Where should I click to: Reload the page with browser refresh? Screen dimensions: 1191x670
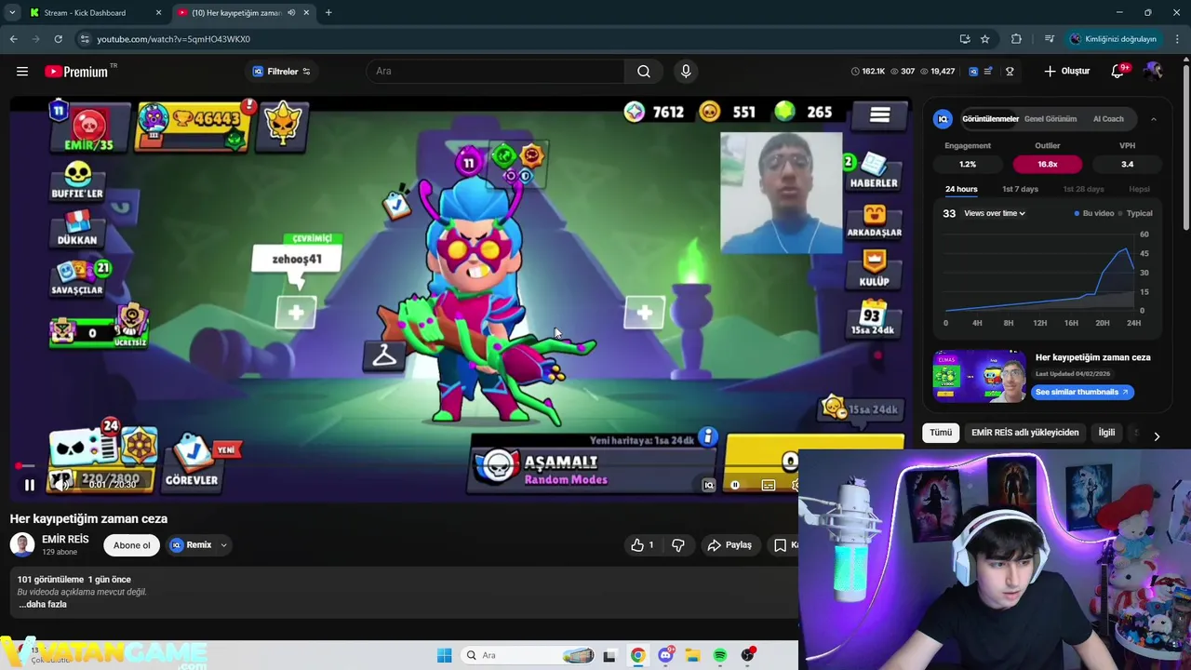point(58,39)
